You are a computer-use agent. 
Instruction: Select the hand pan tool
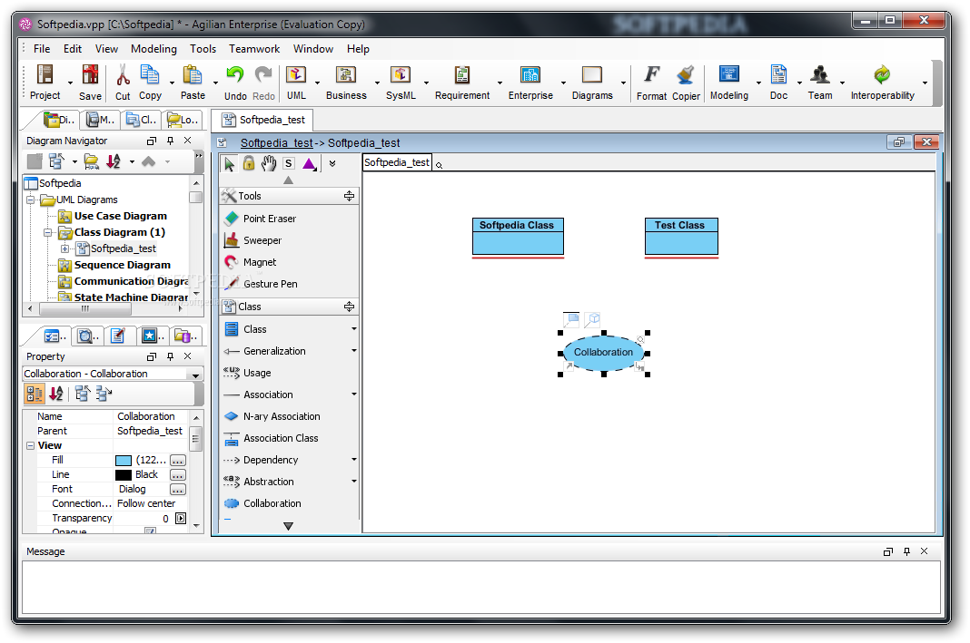[x=269, y=163]
